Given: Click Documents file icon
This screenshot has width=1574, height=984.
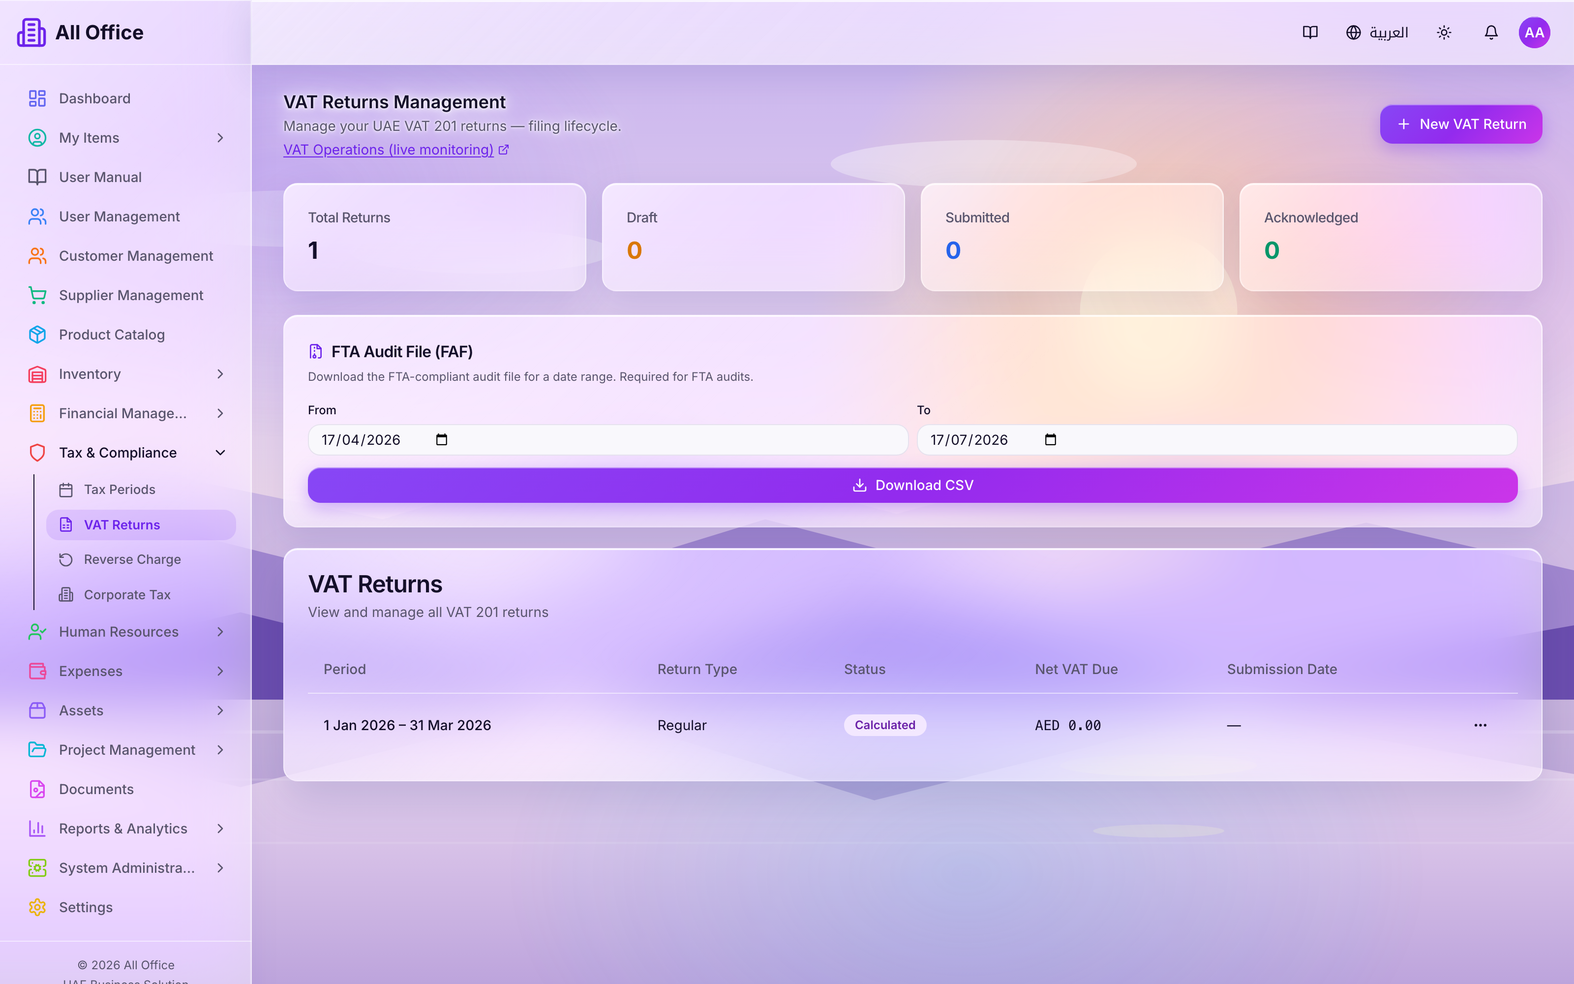Looking at the screenshot, I should tap(37, 789).
